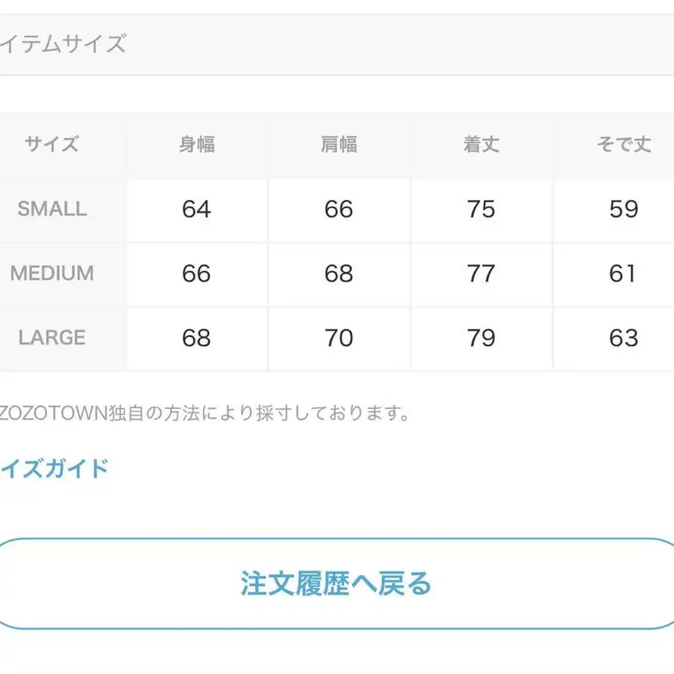Click the 着丈 column header

(481, 145)
